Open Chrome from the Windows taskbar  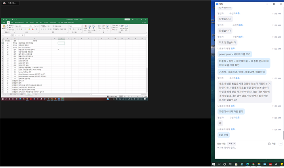(x=253, y=164)
